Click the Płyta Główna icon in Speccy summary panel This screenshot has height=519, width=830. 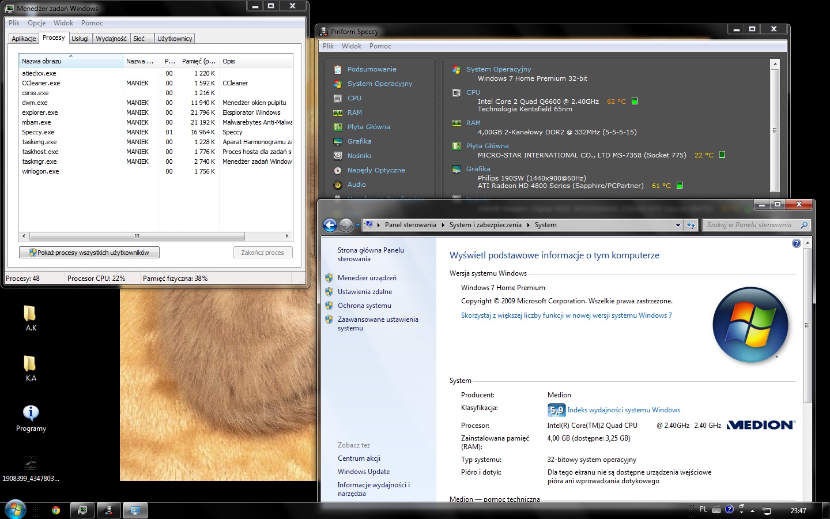[456, 146]
